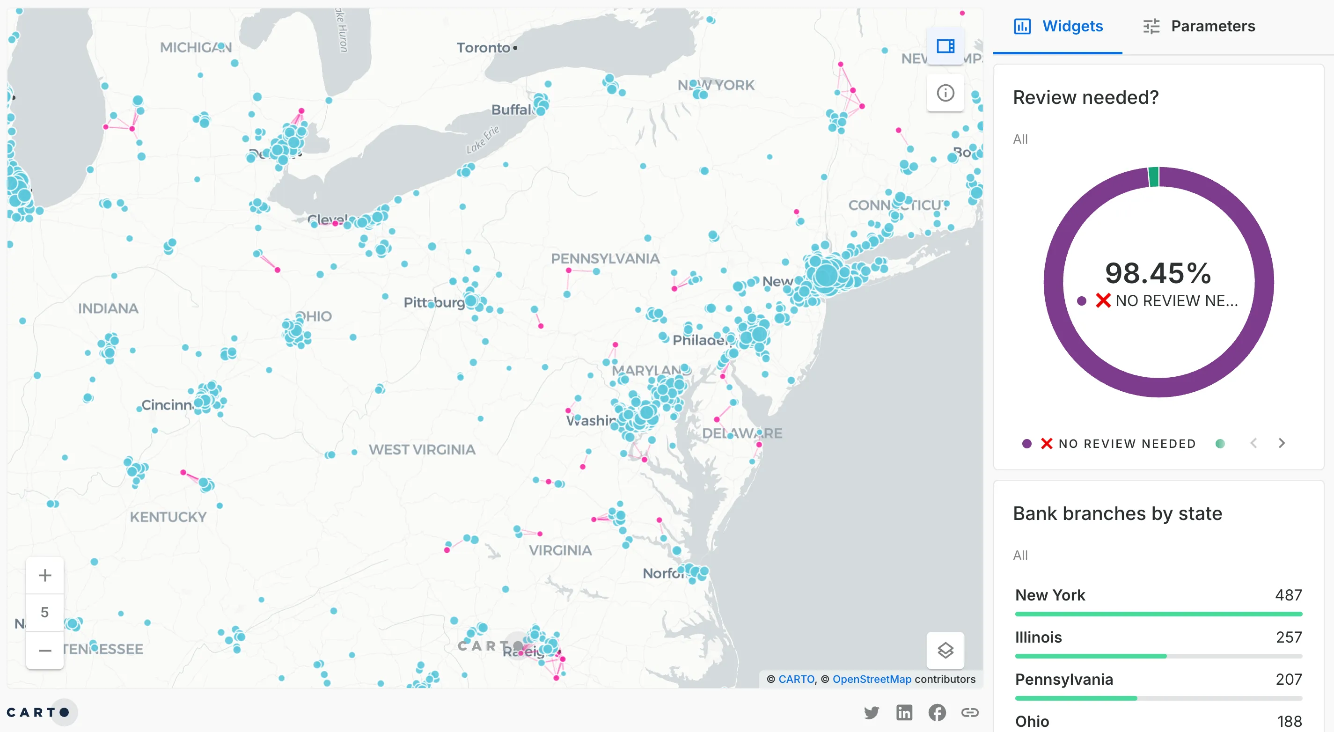Viewport: 1334px width, 732px height.
Task: Go to previous legend page arrow
Action: tap(1254, 443)
